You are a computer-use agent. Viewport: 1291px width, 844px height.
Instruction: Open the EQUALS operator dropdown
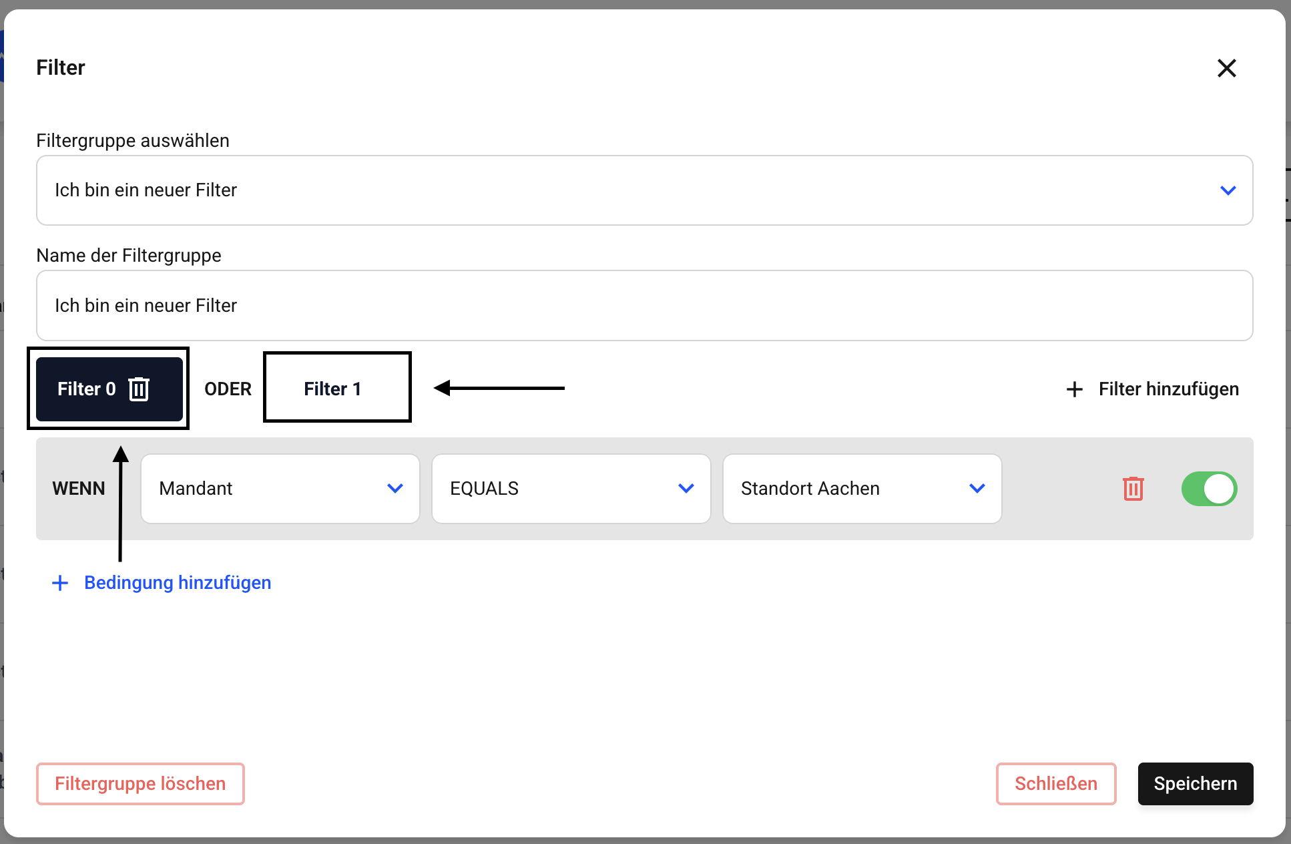571,489
